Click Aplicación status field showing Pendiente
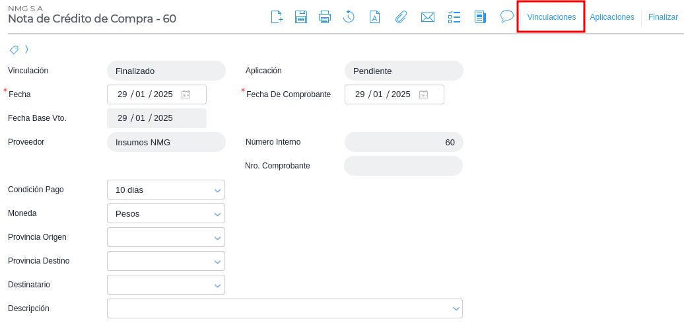 tap(404, 71)
